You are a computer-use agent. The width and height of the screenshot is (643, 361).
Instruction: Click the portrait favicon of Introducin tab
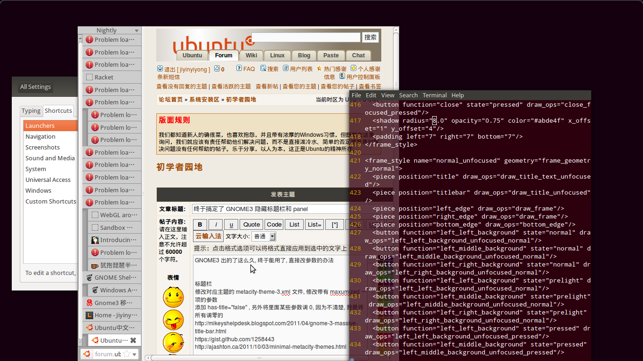tap(95, 240)
